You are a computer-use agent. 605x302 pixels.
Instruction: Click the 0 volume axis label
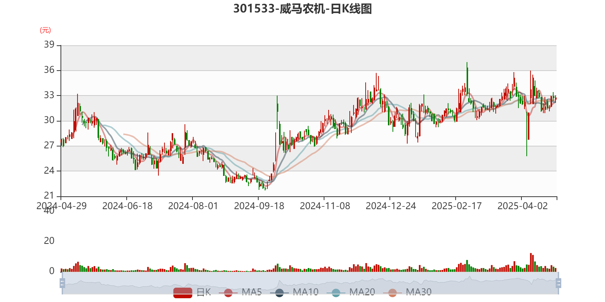point(52,271)
